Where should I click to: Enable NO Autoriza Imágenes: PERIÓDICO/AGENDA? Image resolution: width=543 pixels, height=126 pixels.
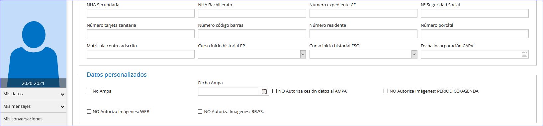(386, 91)
